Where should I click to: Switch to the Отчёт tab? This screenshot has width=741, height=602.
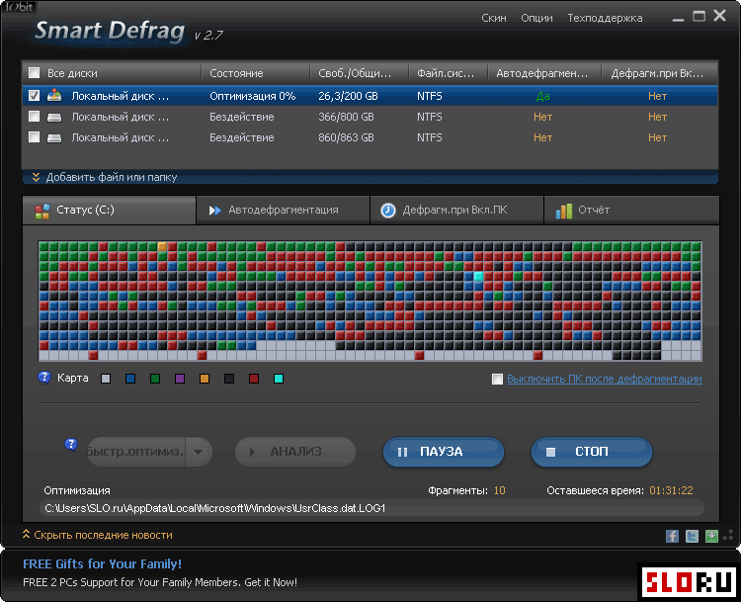631,210
